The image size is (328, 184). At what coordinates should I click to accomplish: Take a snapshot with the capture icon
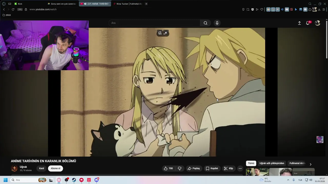point(248,9)
